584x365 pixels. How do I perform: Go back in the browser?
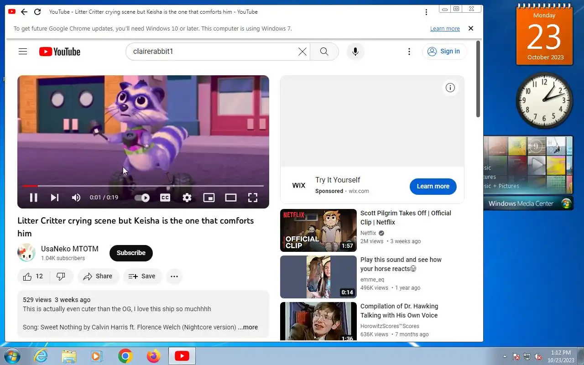click(x=24, y=12)
